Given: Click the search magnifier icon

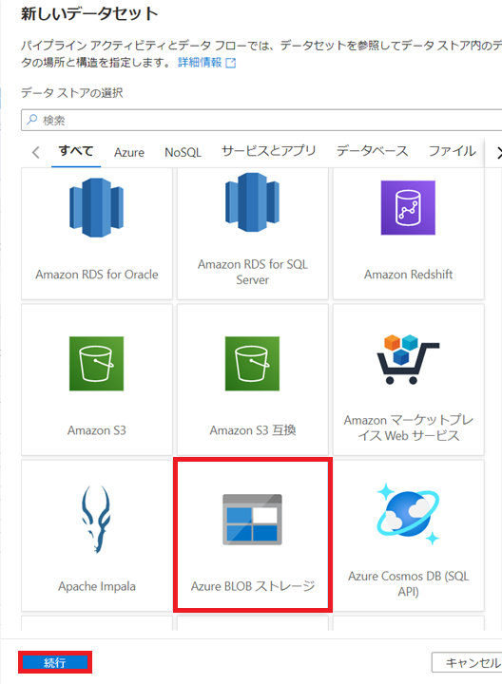Looking at the screenshot, I should click(x=32, y=120).
